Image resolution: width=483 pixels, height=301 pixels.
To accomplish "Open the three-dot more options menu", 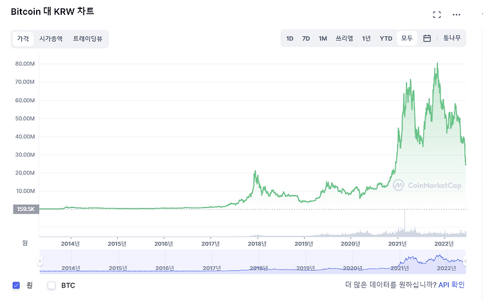I will [456, 14].
